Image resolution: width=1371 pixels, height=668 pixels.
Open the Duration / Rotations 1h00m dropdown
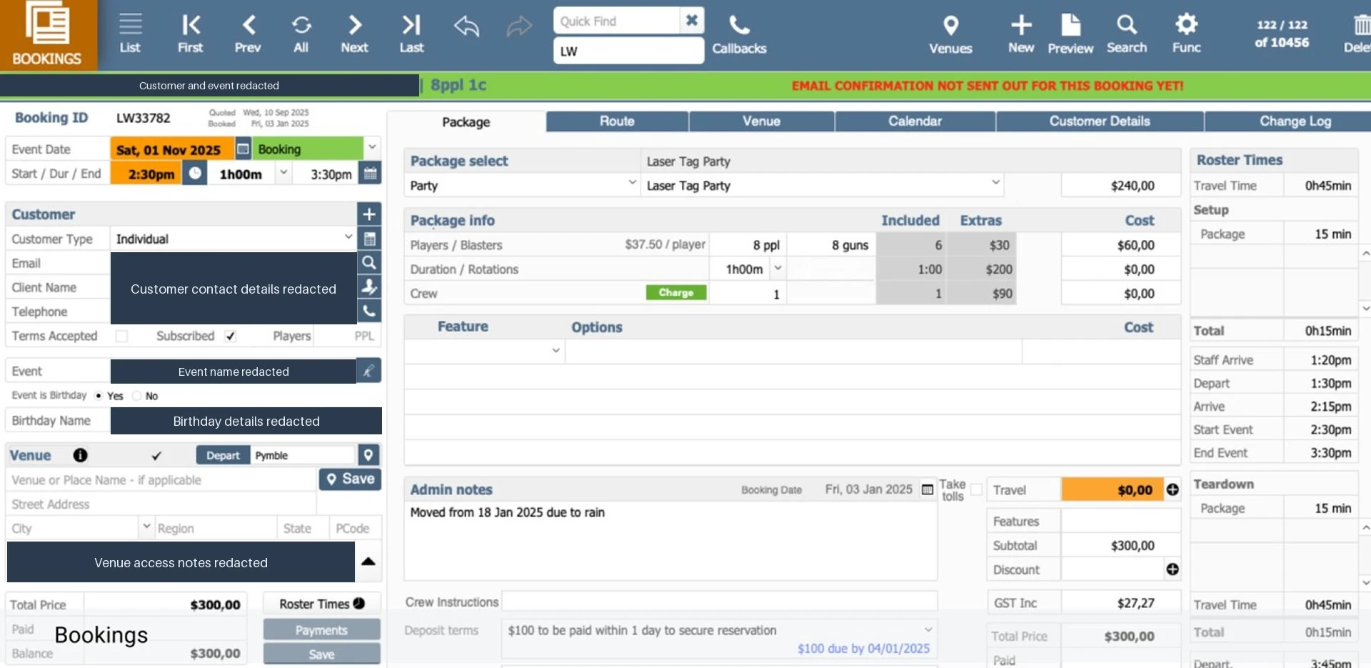tap(778, 269)
